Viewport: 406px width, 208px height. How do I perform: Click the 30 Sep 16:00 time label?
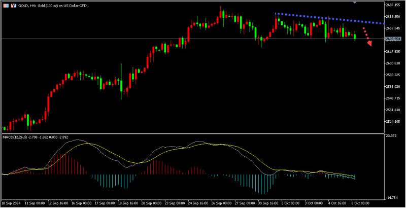(x=269, y=203)
